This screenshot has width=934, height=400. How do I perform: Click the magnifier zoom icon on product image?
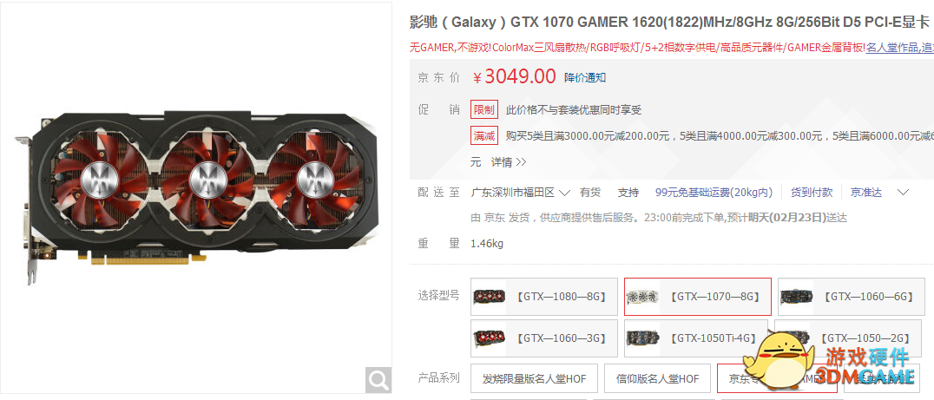[x=378, y=379]
